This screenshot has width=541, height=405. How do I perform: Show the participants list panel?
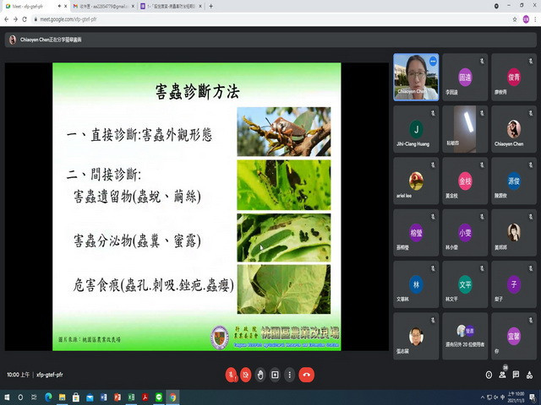point(502,375)
